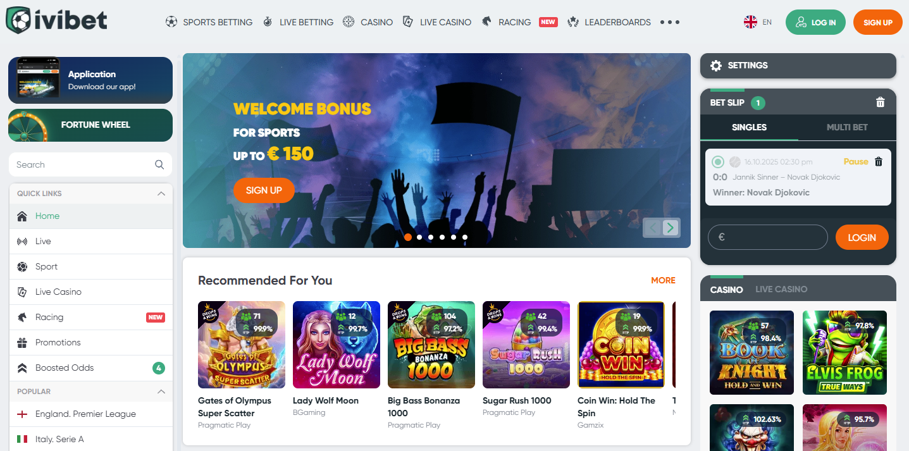The height and width of the screenshot is (451, 909).
Task: Open MORE link for recommended games
Action: tap(663, 280)
